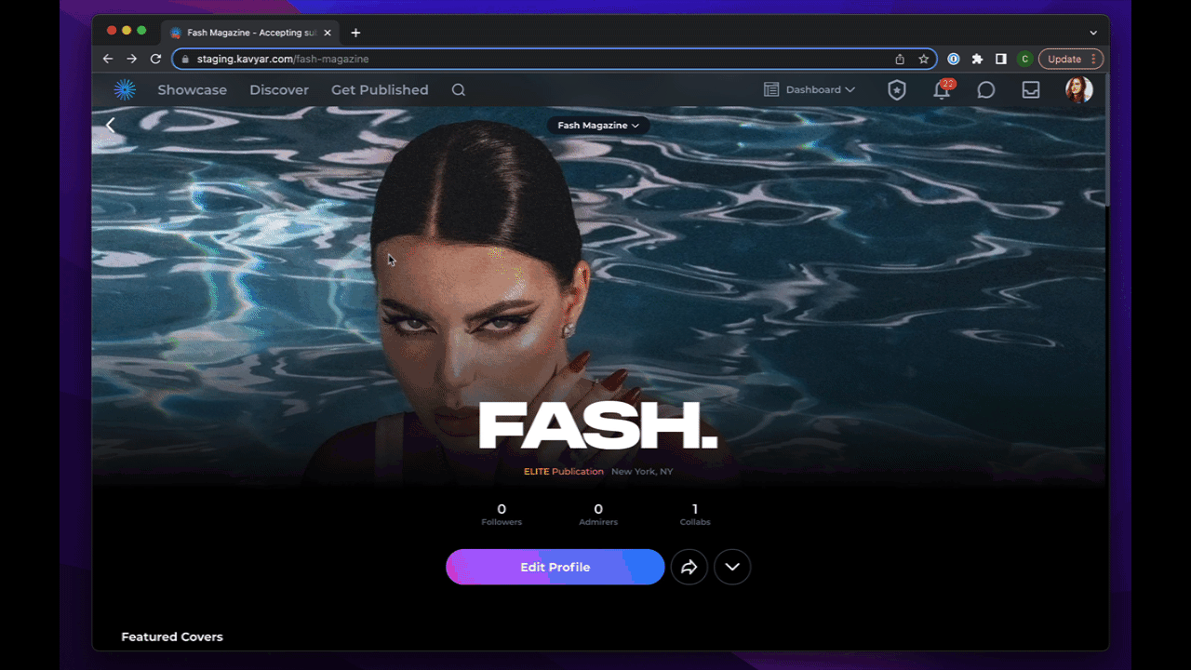The width and height of the screenshot is (1191, 670).
Task: Expand the Fash Magazine profile switcher
Action: click(x=598, y=126)
